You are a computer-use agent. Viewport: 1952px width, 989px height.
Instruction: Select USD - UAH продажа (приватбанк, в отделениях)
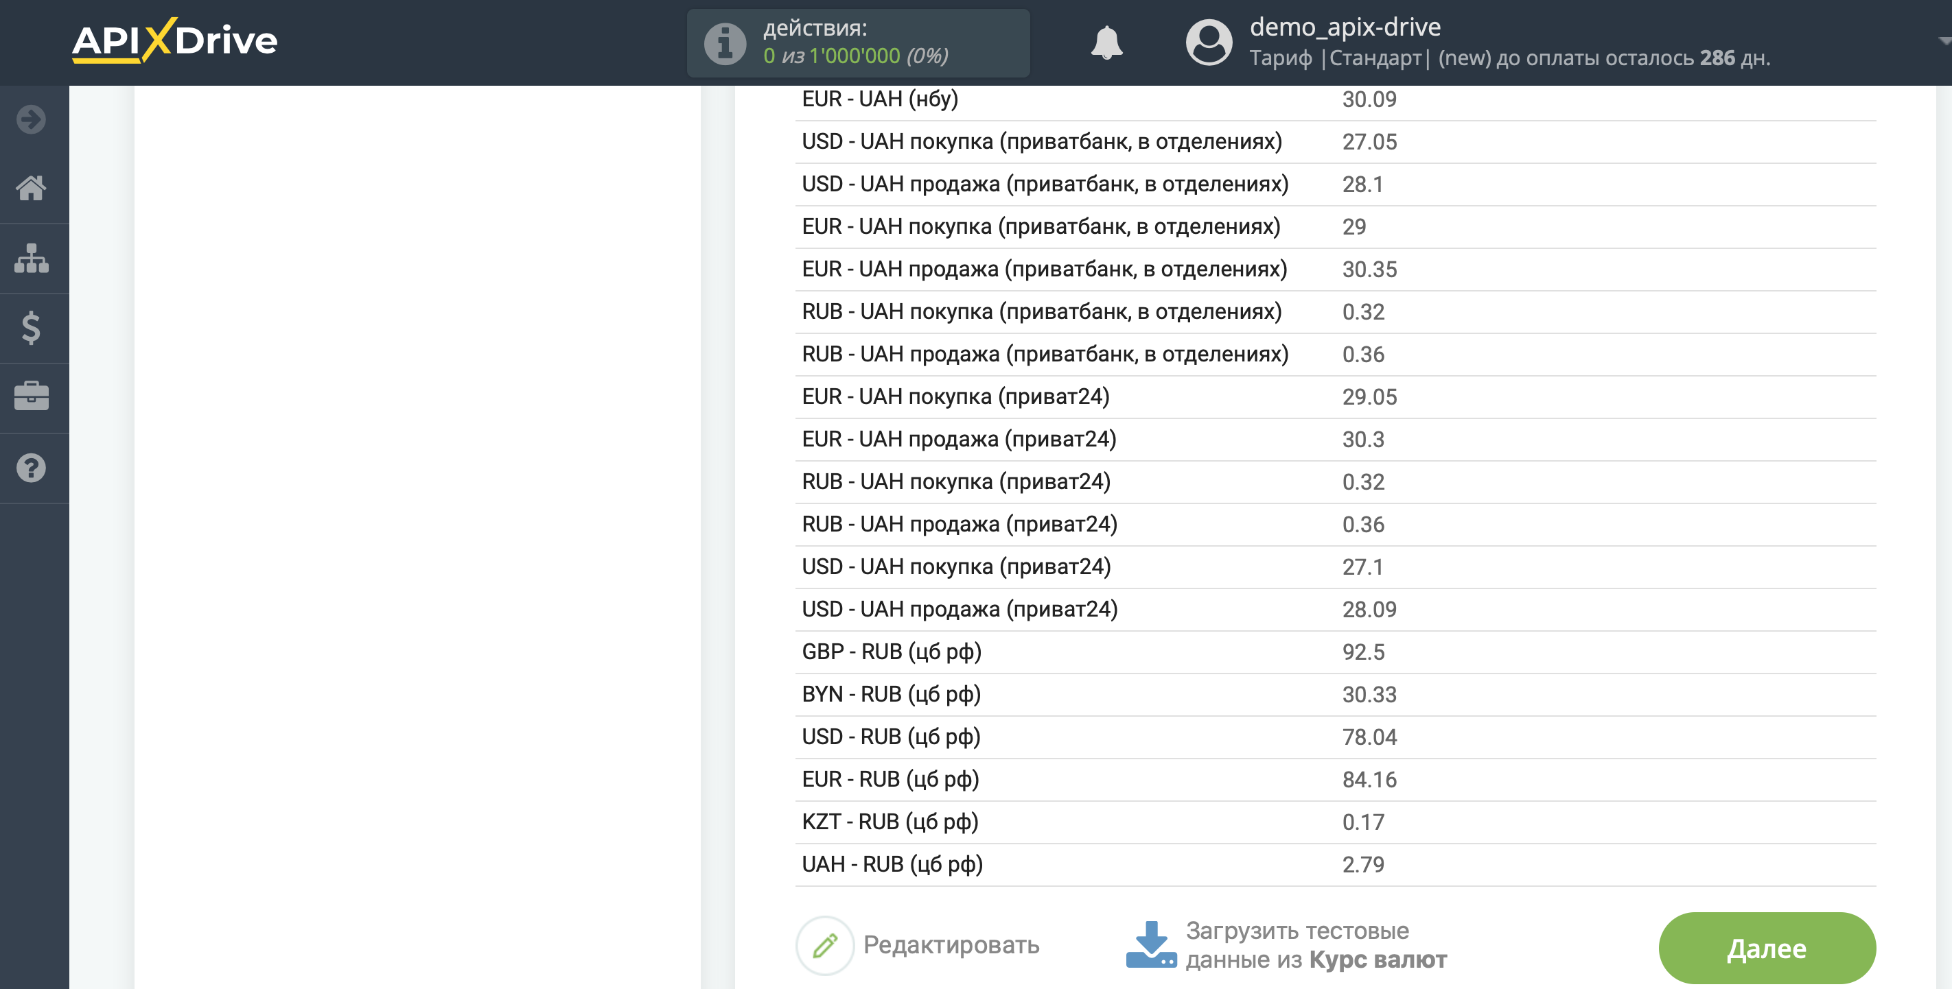click(1335, 184)
